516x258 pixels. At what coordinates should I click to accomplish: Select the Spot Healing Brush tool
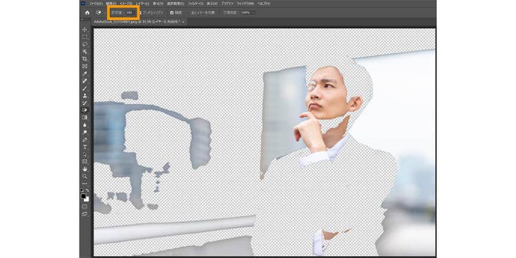point(85,80)
